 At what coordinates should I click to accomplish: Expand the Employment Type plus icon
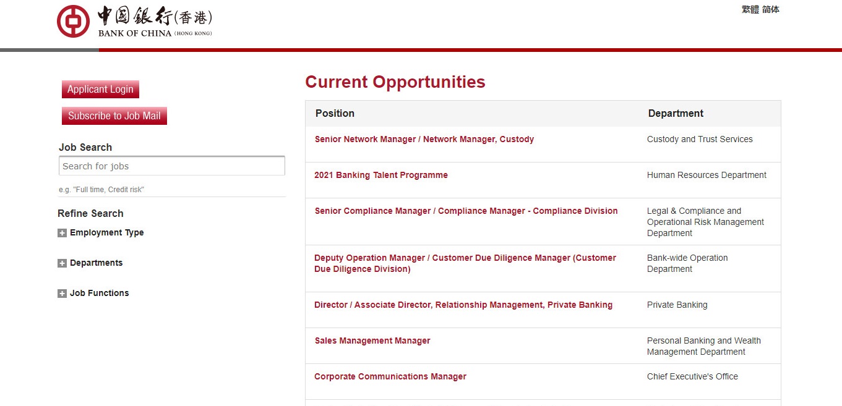tap(62, 233)
